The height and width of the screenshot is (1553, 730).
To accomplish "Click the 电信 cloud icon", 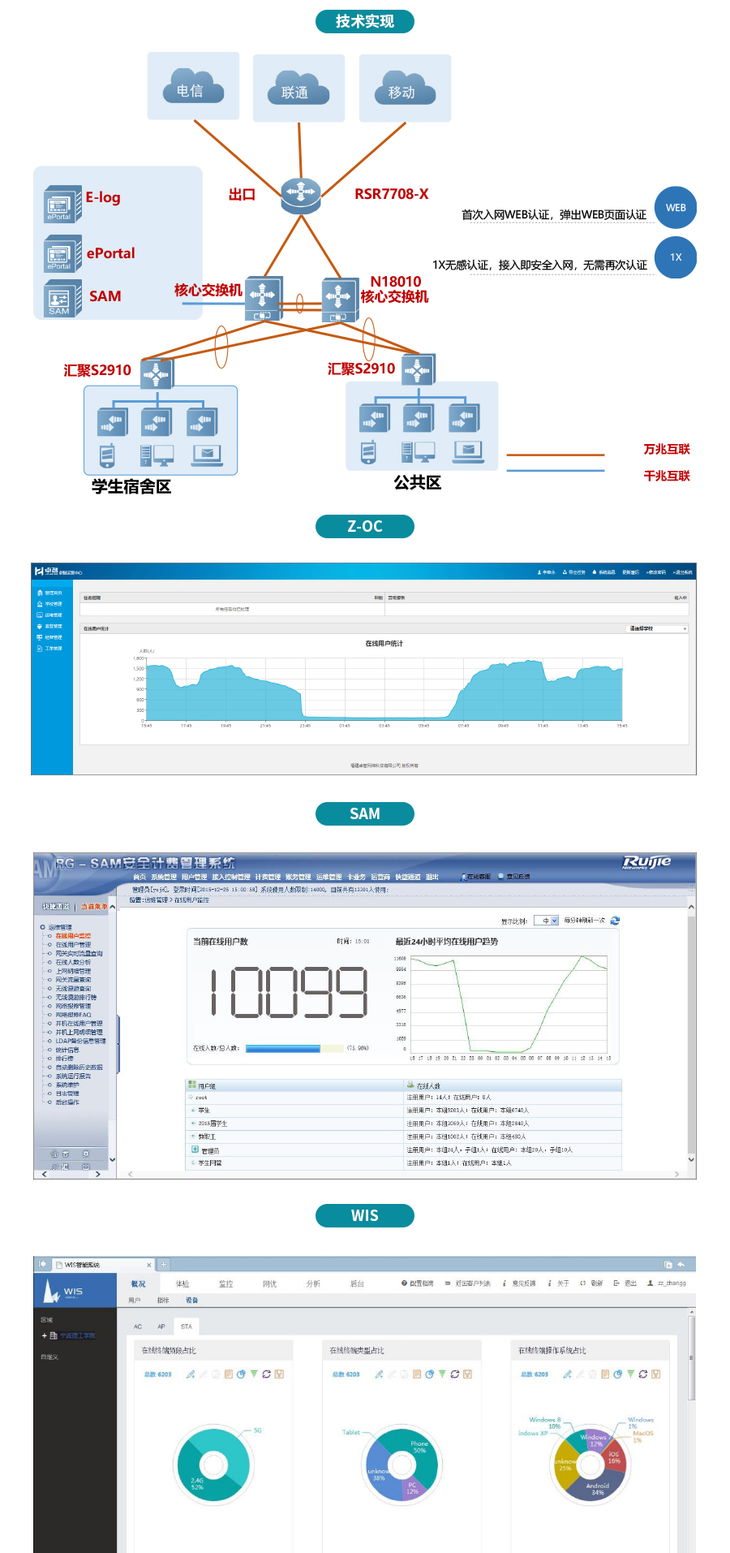I will (x=193, y=88).
